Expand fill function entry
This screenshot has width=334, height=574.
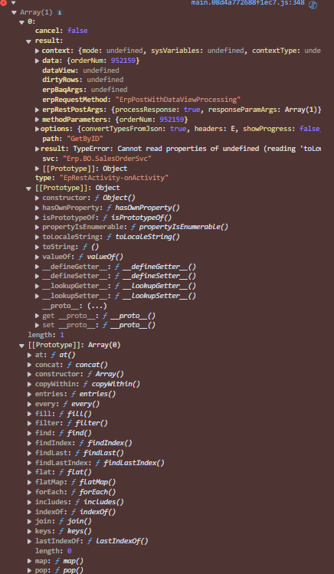30,414
